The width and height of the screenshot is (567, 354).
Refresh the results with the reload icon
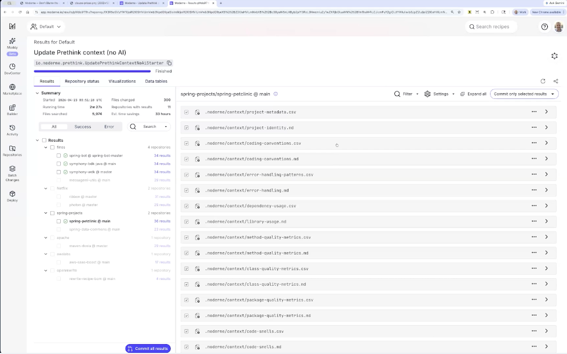(543, 82)
